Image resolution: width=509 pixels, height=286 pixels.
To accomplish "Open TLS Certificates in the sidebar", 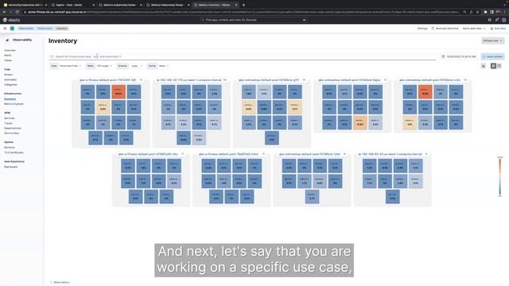I will [x=14, y=153].
